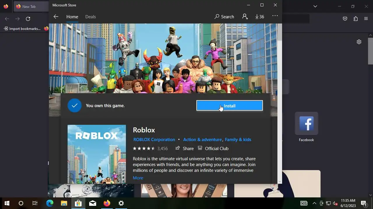The height and width of the screenshot is (209, 373).
Task: Go back using Microsoft Store back arrow
Action: (56, 17)
